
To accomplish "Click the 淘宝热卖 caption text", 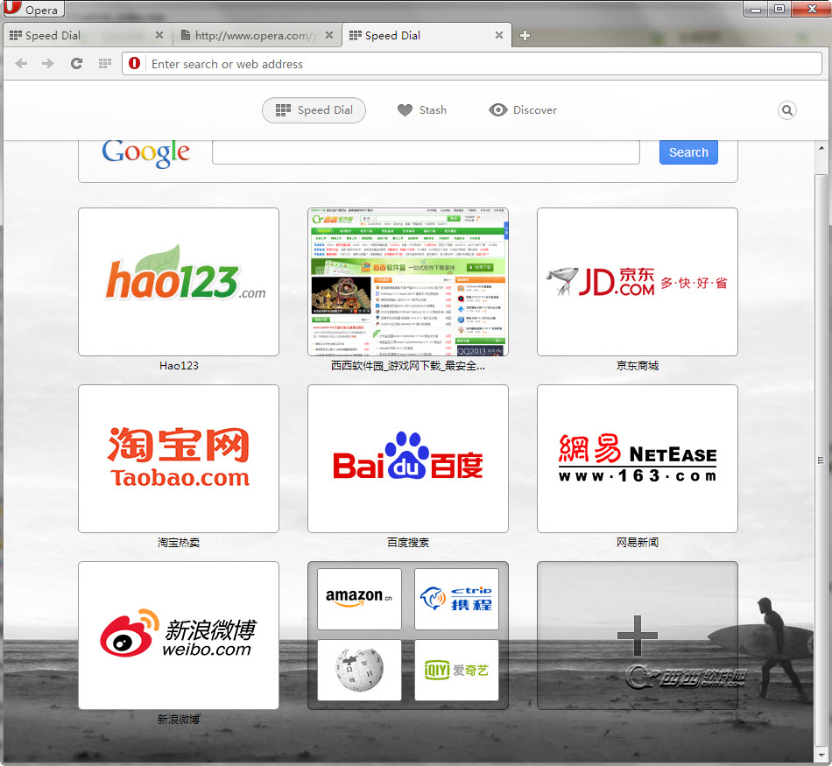I will pos(179,542).
